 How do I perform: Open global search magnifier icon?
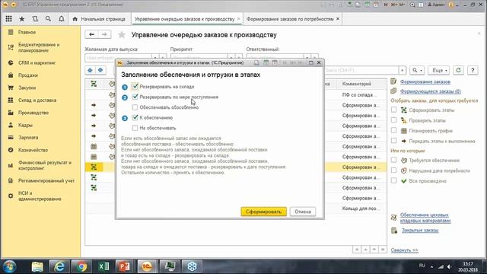click(48, 19)
